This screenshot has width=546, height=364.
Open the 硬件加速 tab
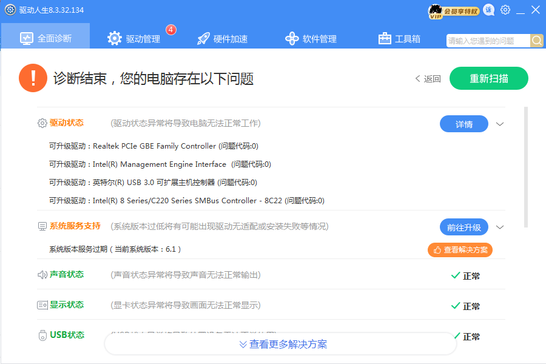click(222, 39)
